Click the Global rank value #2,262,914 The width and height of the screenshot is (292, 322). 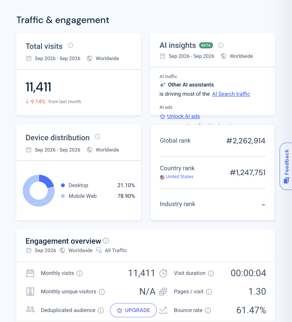[246, 141]
